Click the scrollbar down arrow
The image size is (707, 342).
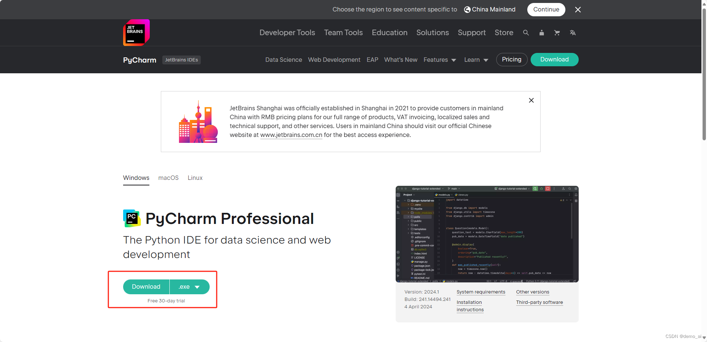704,338
